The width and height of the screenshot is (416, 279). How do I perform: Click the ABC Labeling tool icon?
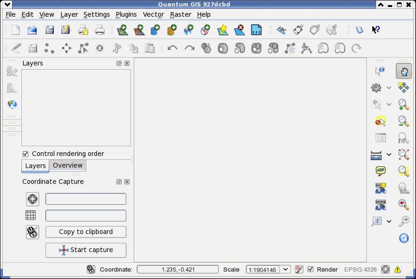tap(281, 30)
